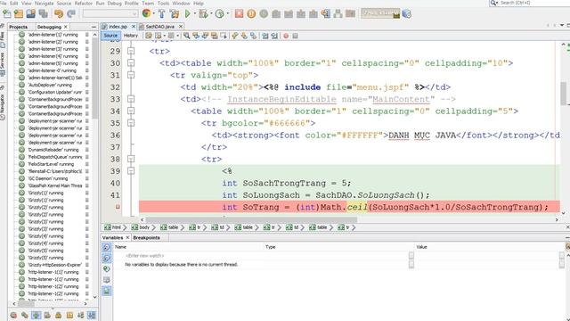The height and width of the screenshot is (321, 570).
Task: Toggle the second watch icon in Variables sidebar
Action: pos(107,258)
